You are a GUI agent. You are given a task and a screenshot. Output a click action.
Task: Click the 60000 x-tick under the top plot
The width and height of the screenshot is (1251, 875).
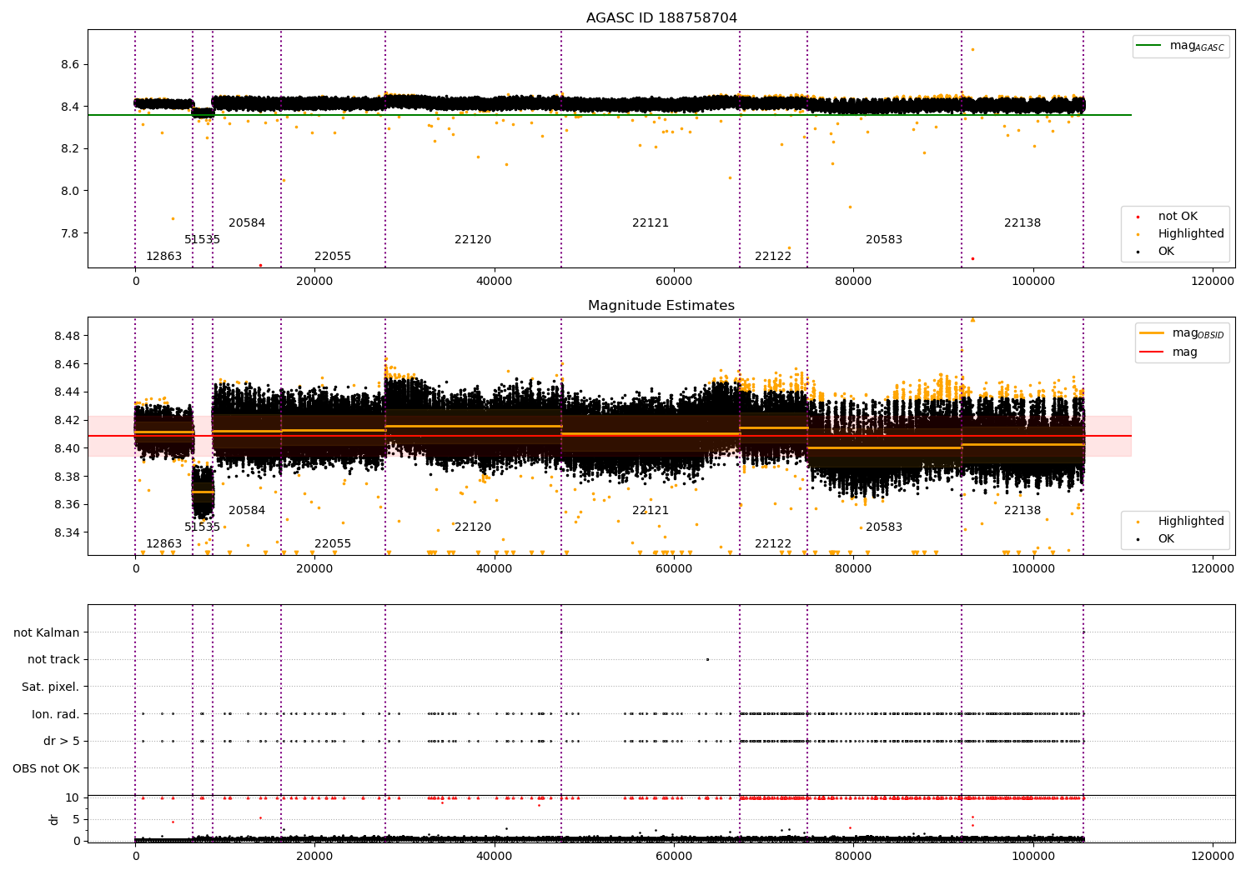pos(674,282)
